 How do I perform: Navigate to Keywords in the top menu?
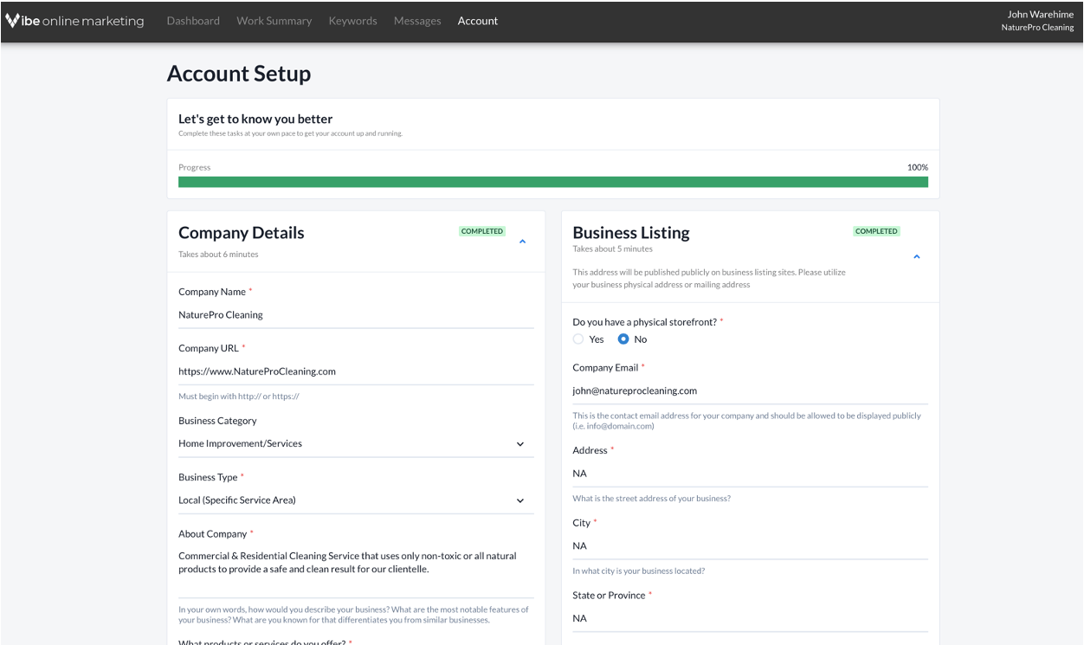352,21
